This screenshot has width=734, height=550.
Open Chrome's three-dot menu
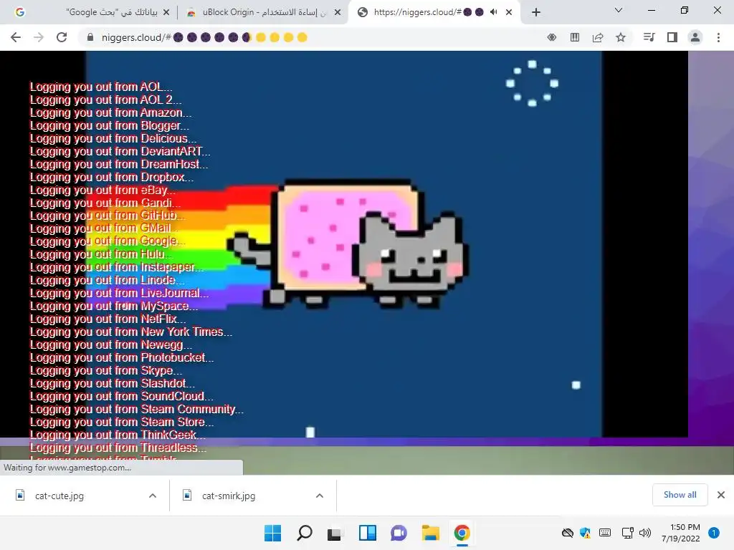tap(718, 37)
